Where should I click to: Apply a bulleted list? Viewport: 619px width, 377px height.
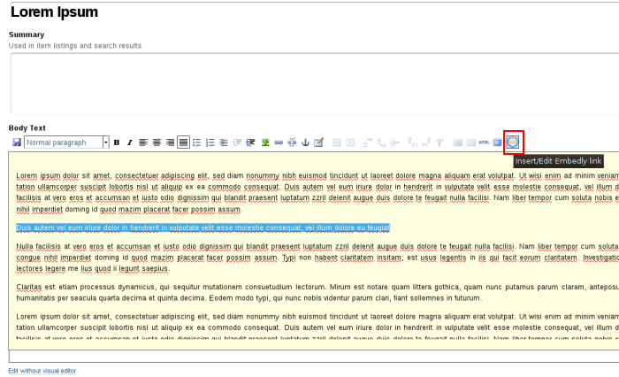point(197,142)
